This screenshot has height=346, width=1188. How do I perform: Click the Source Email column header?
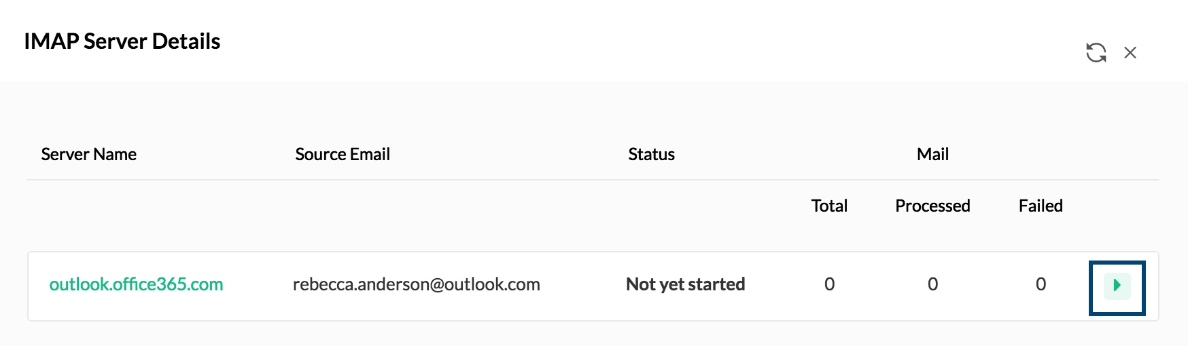click(x=343, y=155)
